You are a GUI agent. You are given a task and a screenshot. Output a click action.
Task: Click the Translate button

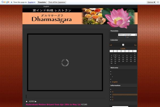coord(42,2)
